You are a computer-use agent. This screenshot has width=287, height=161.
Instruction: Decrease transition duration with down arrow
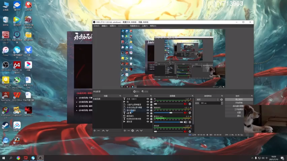coord(222,104)
